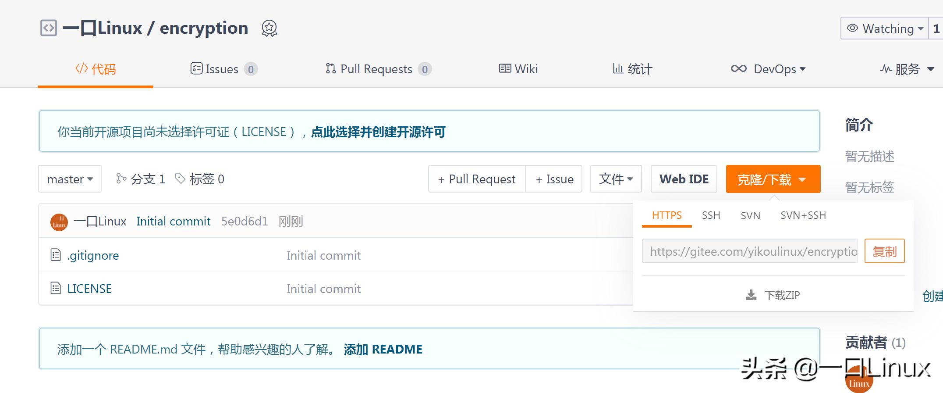Open the .gitignore file
Screen dimensions: 943x393
[x=93, y=255]
